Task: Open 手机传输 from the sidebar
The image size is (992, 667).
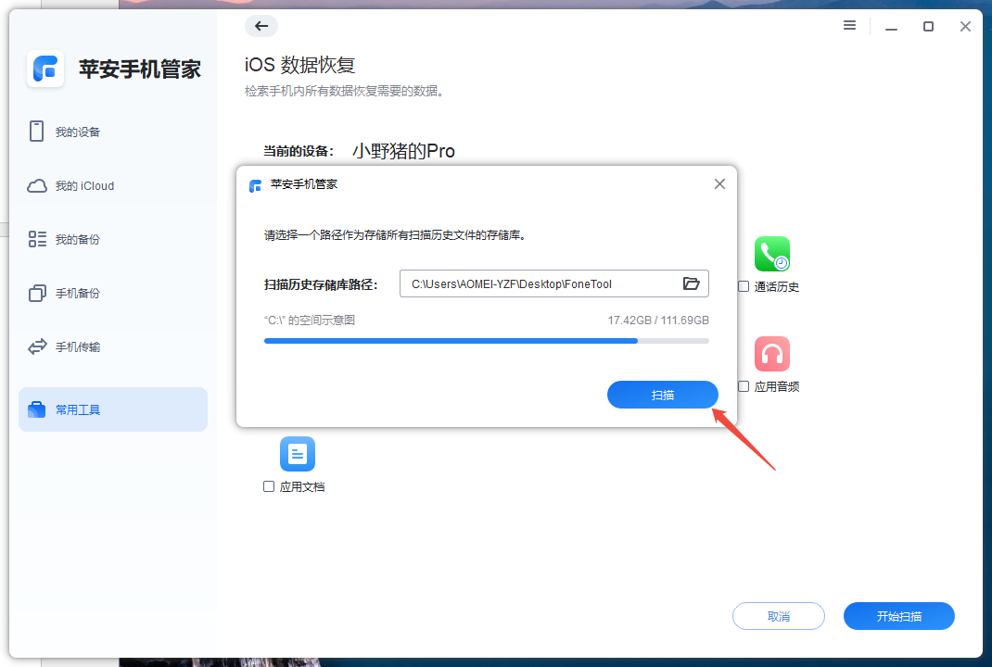Action: (78, 346)
